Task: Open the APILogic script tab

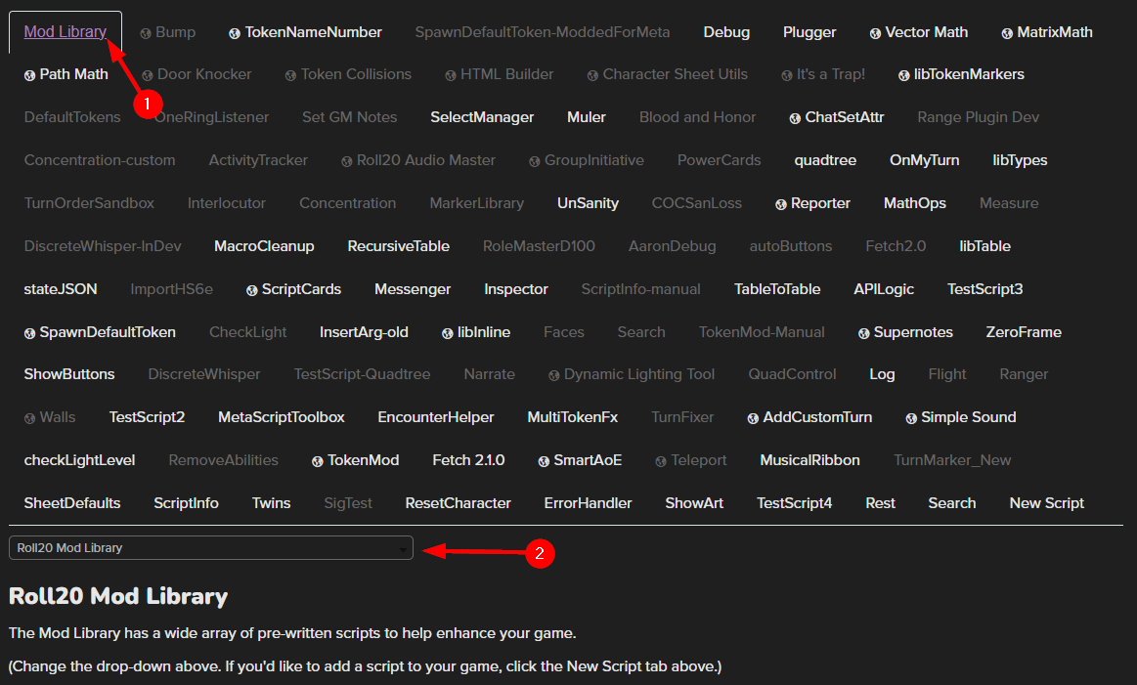Action: pyautogui.click(x=883, y=288)
